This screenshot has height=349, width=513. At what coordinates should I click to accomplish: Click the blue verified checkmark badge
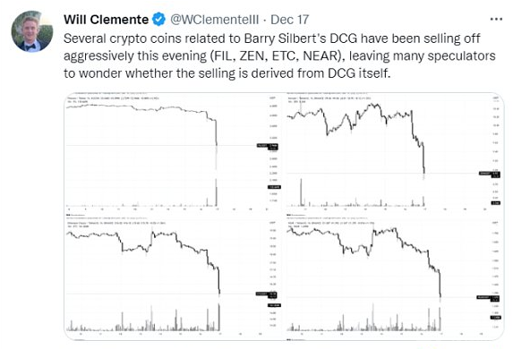tap(159, 20)
